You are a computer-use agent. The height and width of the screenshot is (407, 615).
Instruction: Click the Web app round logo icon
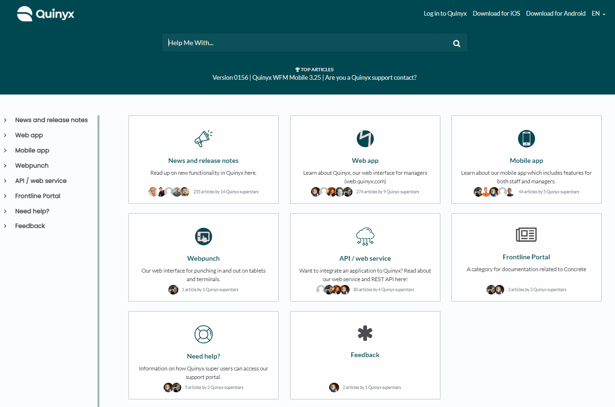[365, 139]
